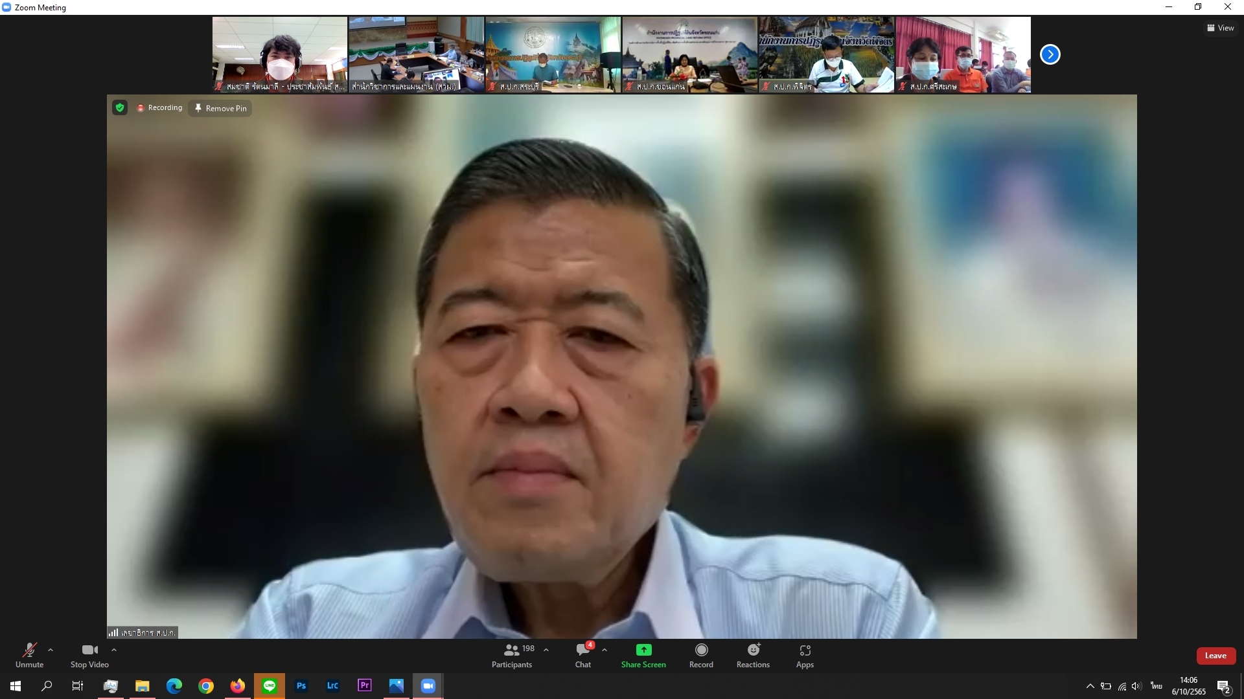Expand chat options arrow

click(605, 650)
